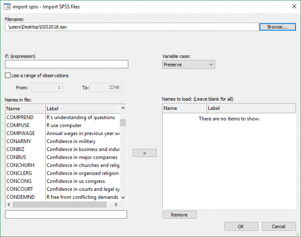This screenshot has width=301, height=237.
Task: Click the Browse... button
Action: (277, 27)
